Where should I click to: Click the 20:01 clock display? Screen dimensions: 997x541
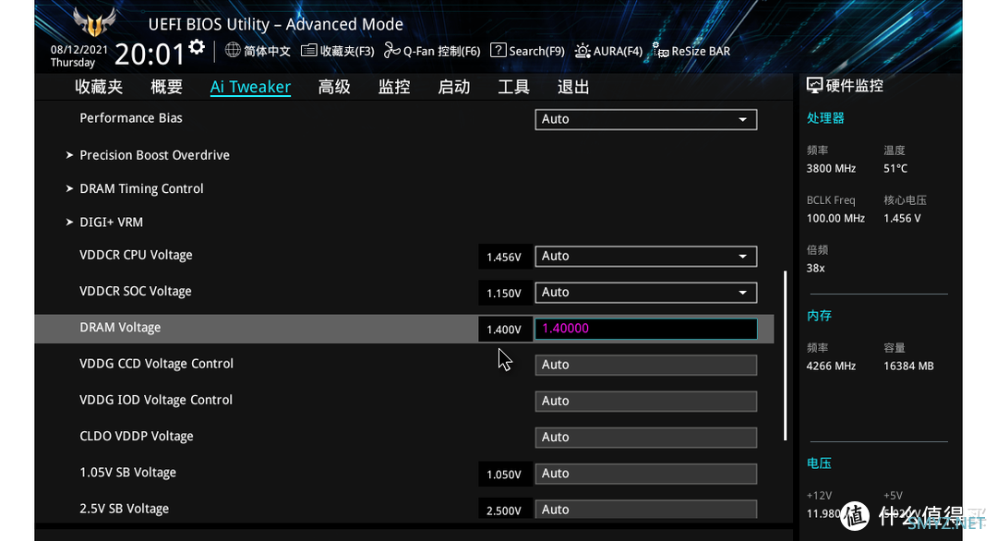[150, 54]
